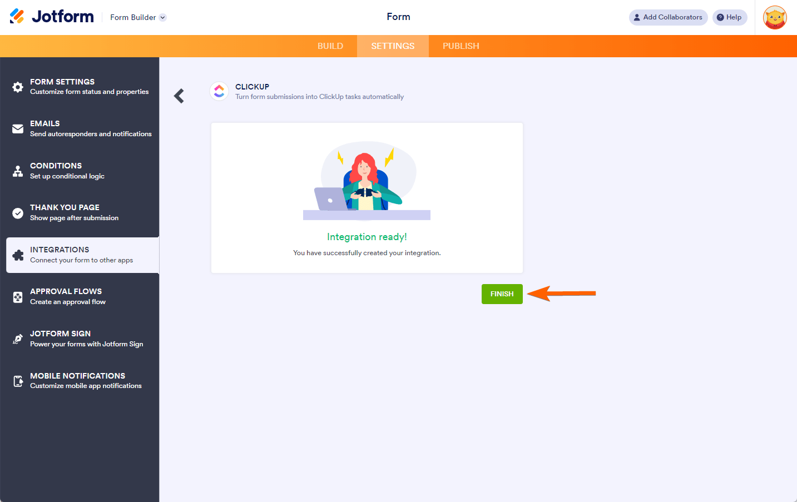Open the Approval Flows section
The image size is (797, 502).
[x=80, y=296]
